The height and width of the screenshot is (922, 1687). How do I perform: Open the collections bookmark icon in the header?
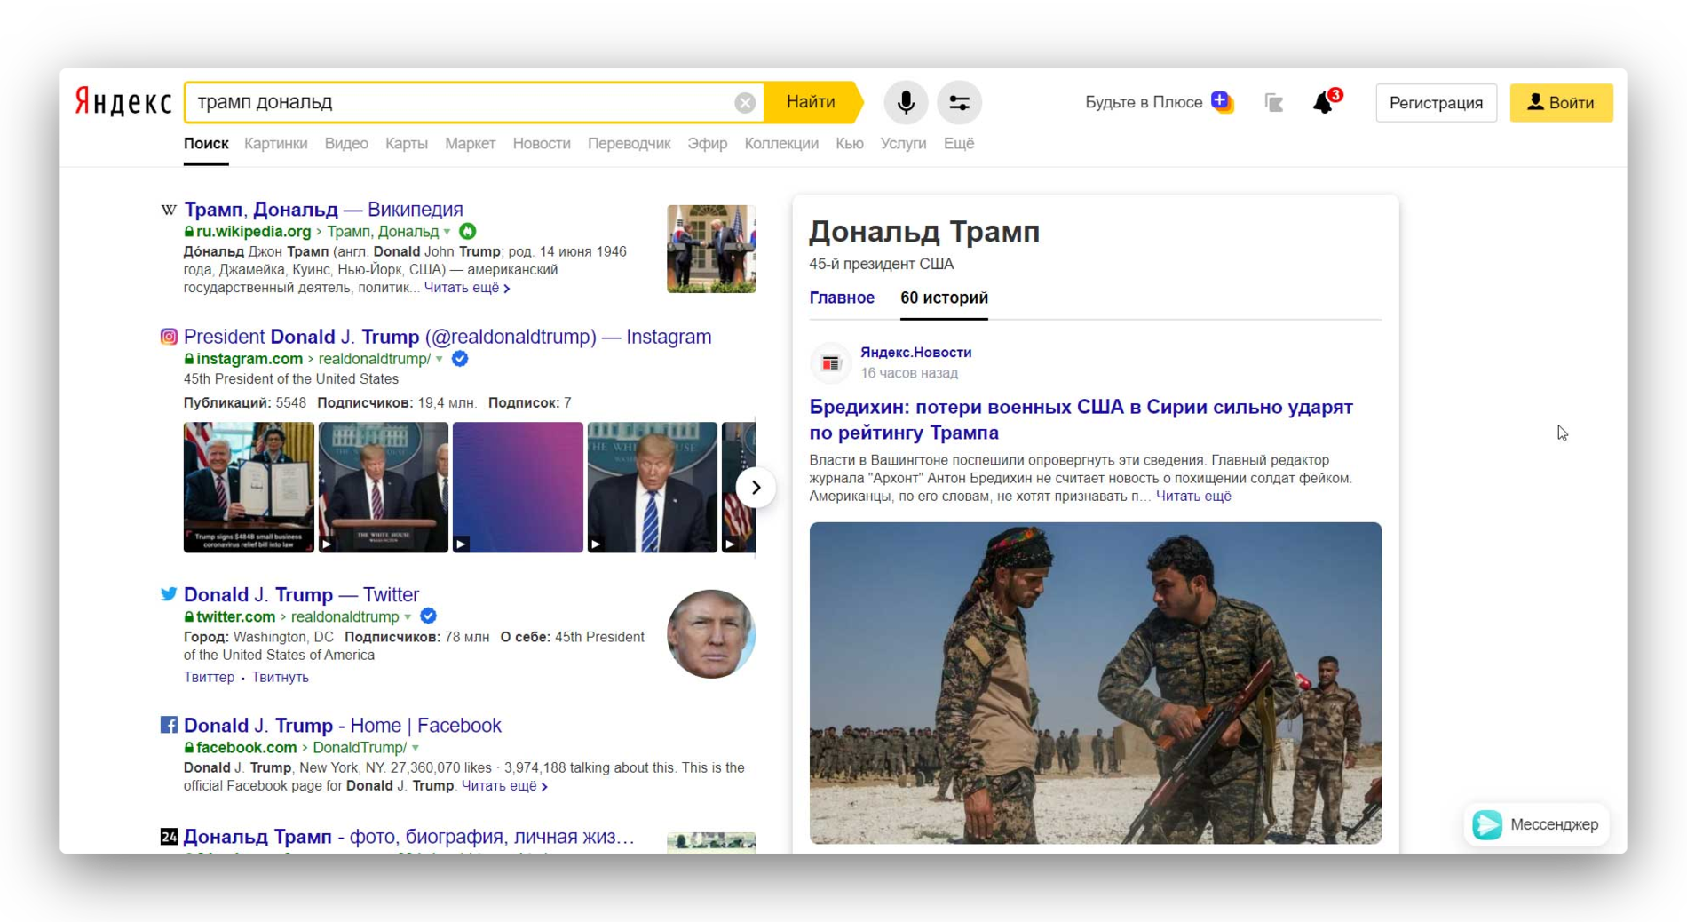[1274, 103]
